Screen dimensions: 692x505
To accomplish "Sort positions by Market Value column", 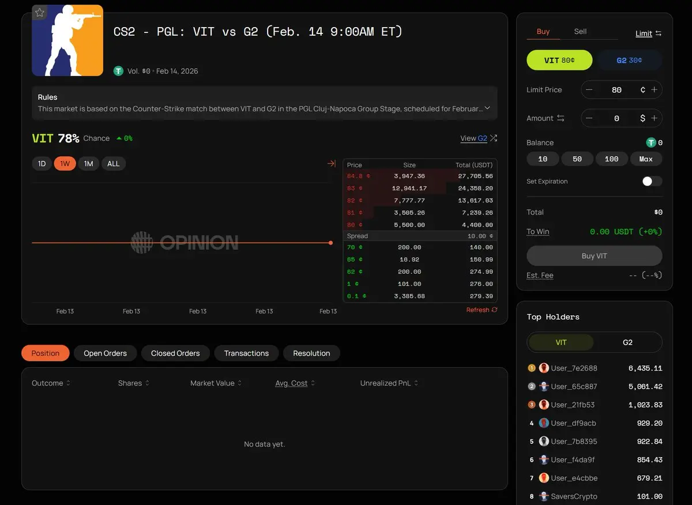I will point(216,383).
